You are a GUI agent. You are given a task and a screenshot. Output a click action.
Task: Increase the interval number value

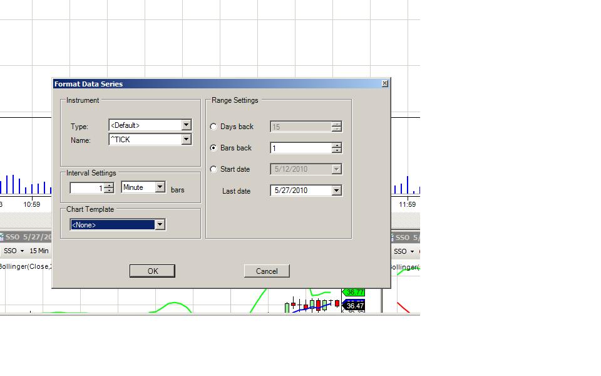tap(109, 185)
